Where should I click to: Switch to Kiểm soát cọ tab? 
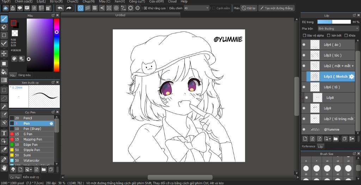pos(31,177)
